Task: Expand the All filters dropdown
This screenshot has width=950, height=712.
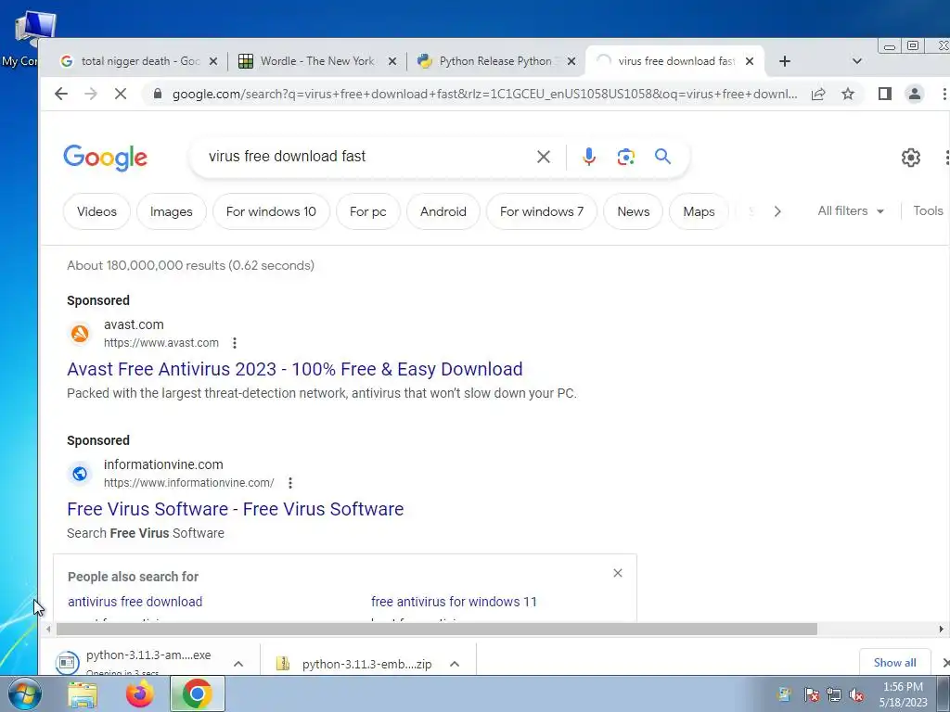Action: click(851, 210)
